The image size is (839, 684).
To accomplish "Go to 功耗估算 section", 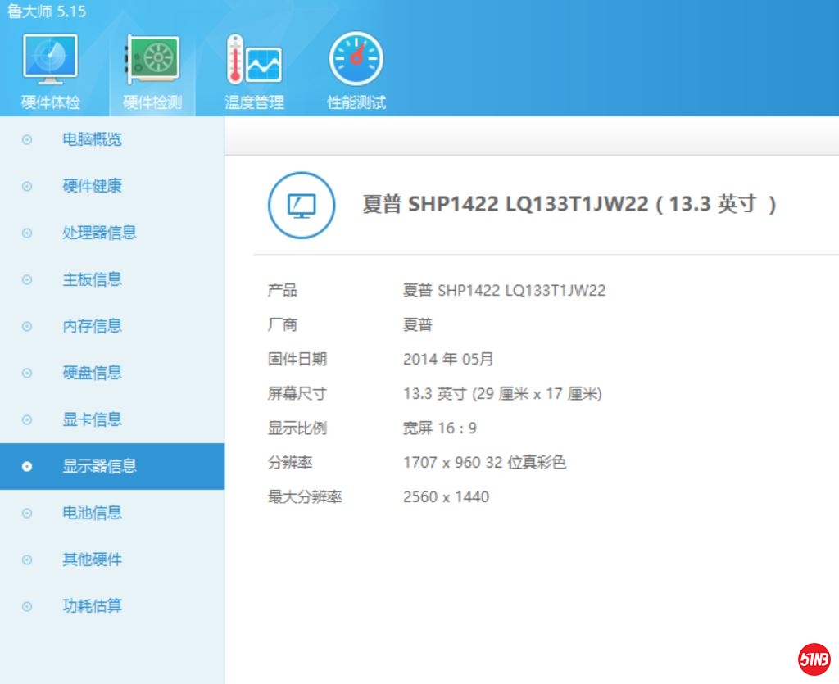I will (93, 606).
